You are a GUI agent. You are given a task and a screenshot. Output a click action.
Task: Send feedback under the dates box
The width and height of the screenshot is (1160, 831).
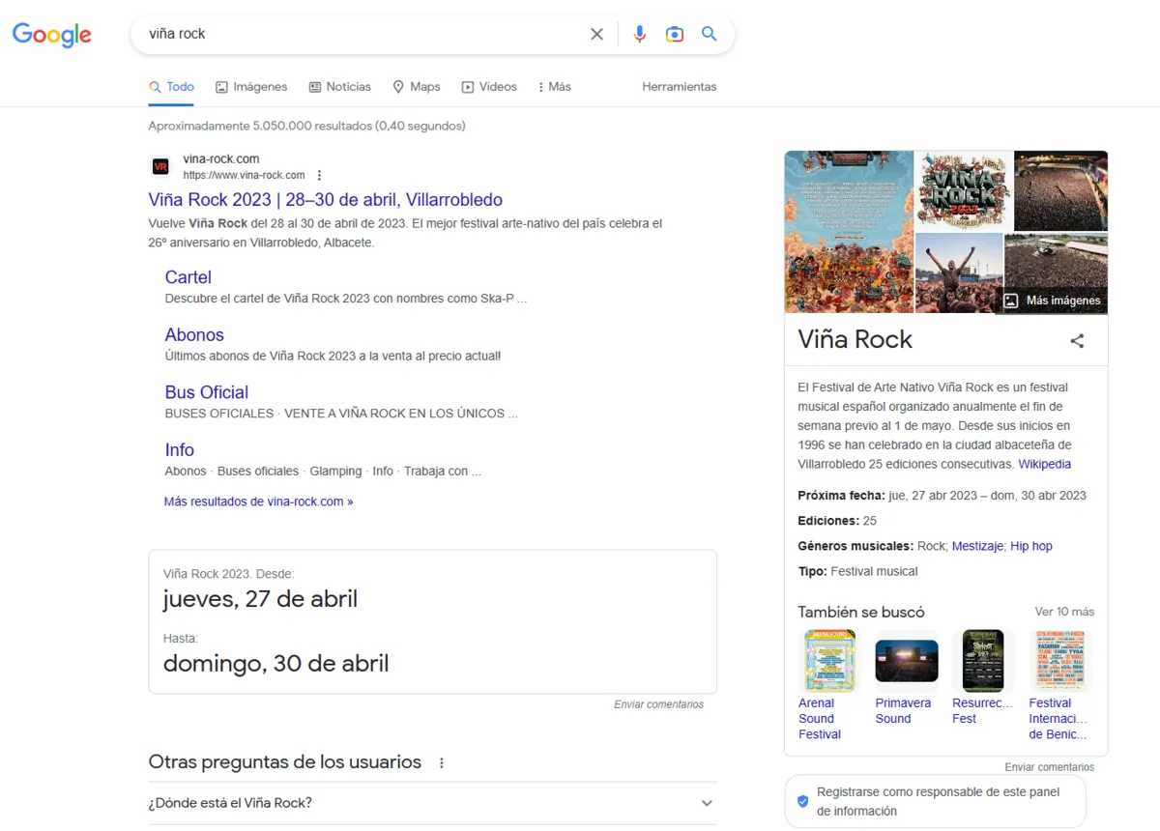[658, 704]
